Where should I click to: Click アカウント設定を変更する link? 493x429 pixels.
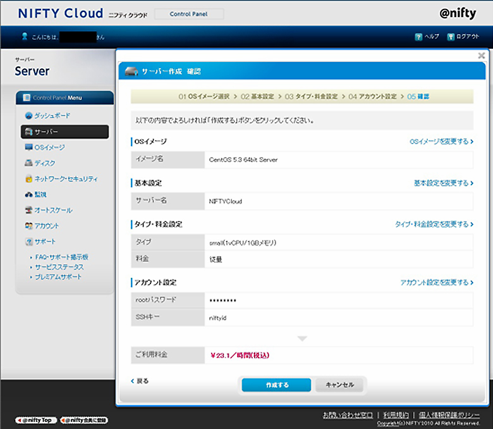pos(437,282)
